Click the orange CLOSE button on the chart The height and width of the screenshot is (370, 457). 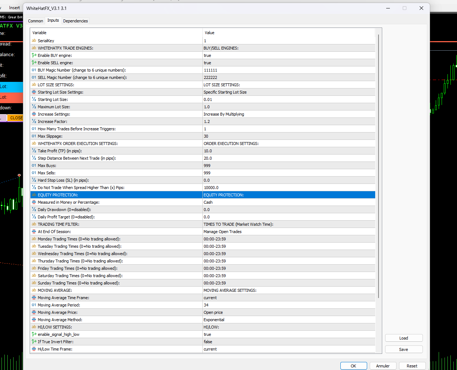pyautogui.click(x=15, y=118)
